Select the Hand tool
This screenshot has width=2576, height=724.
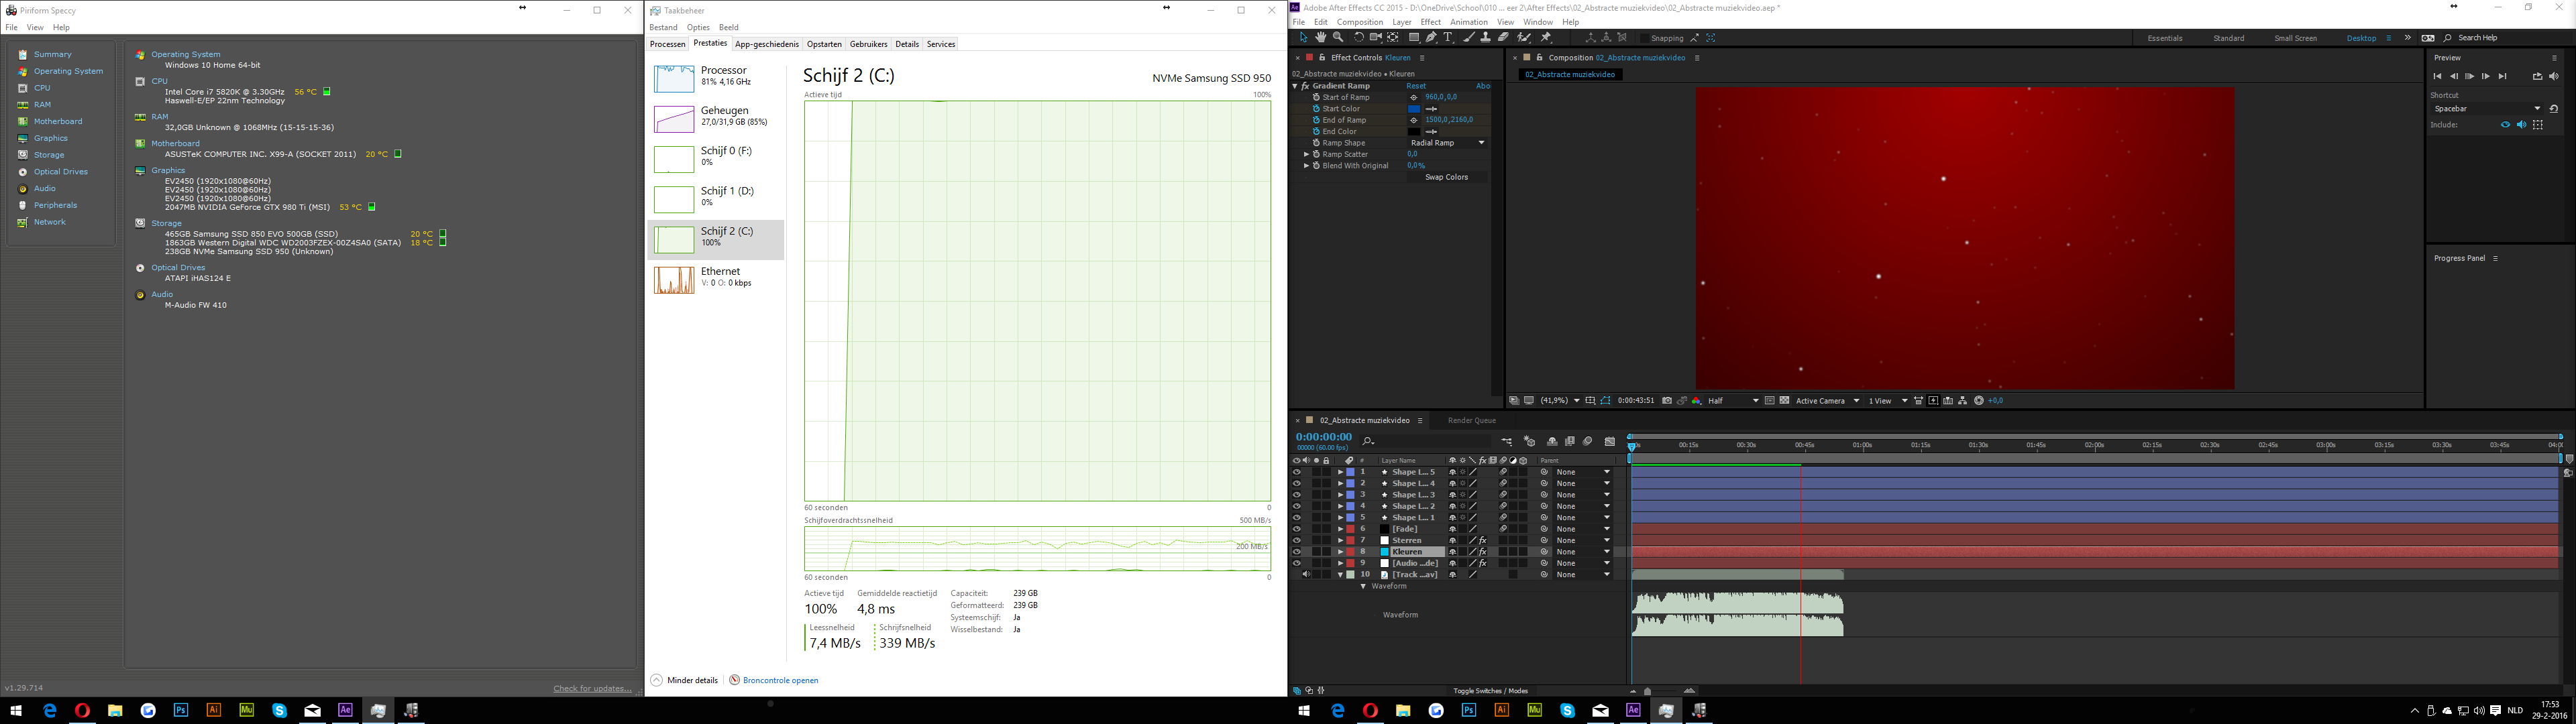(x=1321, y=38)
